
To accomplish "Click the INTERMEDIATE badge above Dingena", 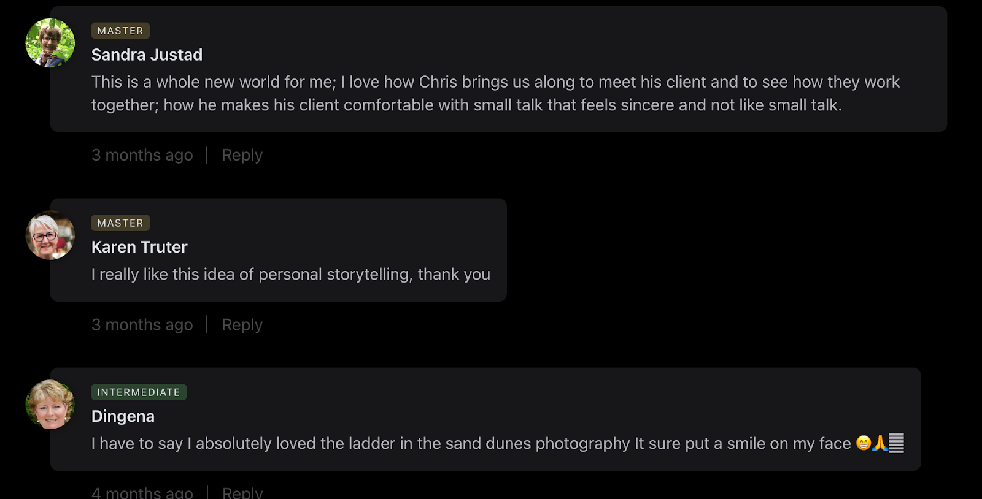I will point(139,392).
